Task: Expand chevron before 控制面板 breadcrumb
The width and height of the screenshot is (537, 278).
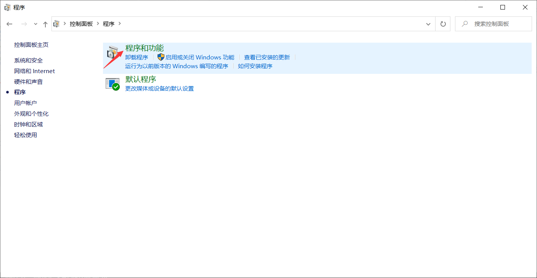Action: click(x=64, y=24)
